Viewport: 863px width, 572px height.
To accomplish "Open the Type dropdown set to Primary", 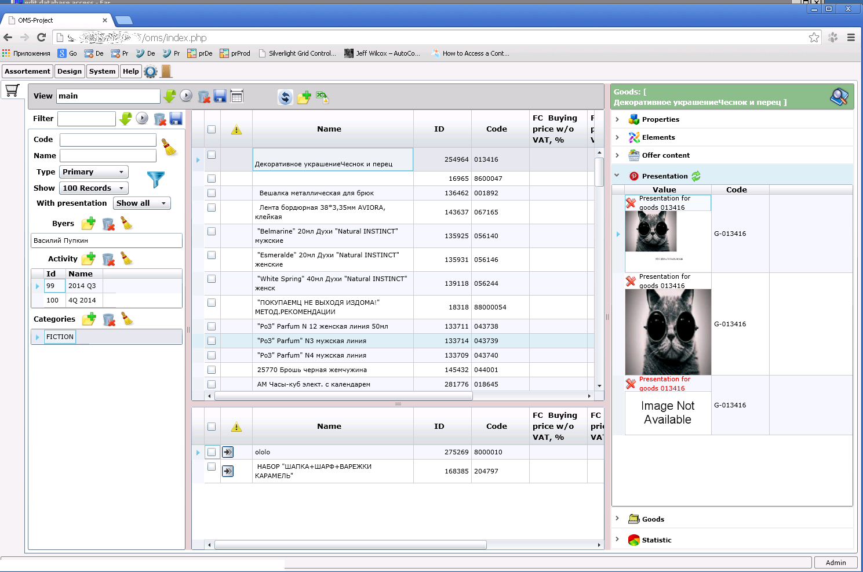I will click(94, 172).
